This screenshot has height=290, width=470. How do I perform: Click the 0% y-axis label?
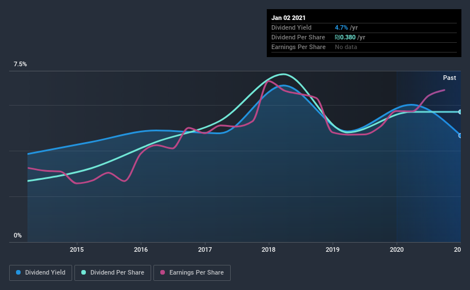(18, 236)
